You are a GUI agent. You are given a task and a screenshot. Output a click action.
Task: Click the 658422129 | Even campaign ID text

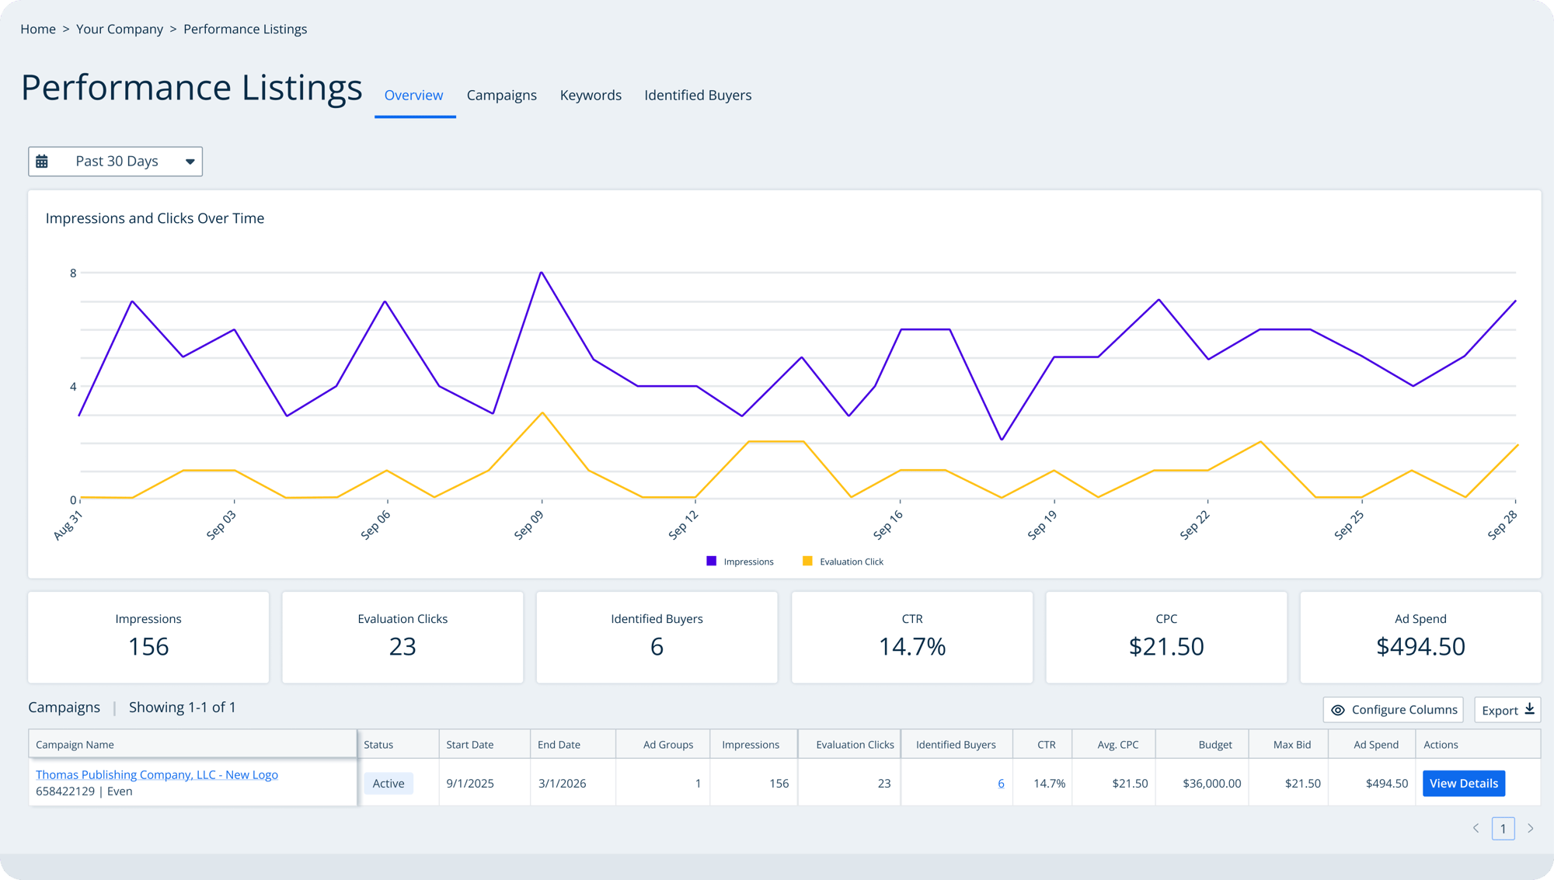pyautogui.click(x=84, y=791)
